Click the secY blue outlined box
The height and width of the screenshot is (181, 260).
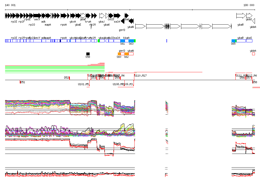click(x=38, y=41)
